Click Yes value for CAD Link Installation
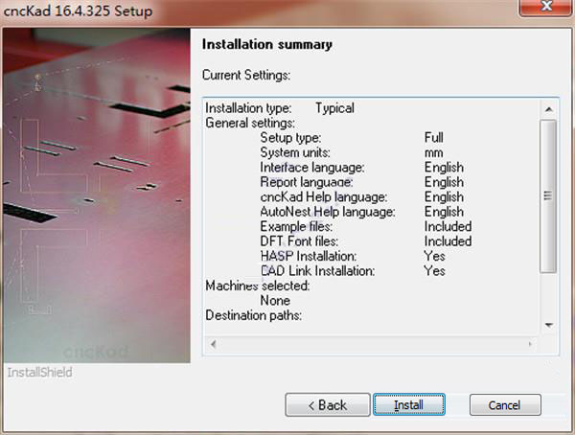Viewport: 575px width, 435px height. [x=434, y=271]
